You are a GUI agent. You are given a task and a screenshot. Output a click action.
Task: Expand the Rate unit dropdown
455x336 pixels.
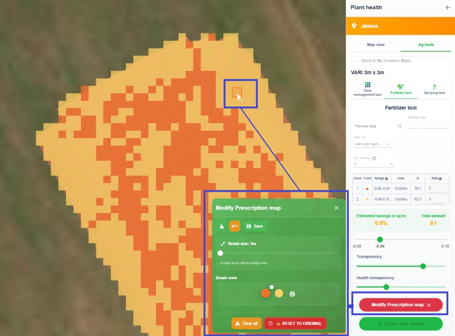click(373, 144)
